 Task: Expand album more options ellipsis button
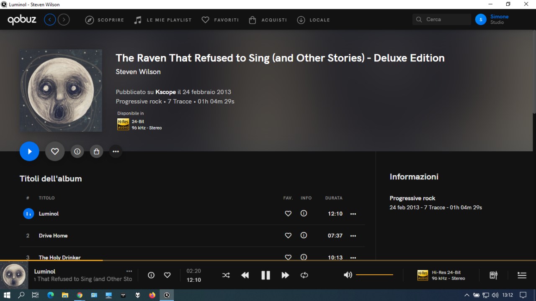116,151
